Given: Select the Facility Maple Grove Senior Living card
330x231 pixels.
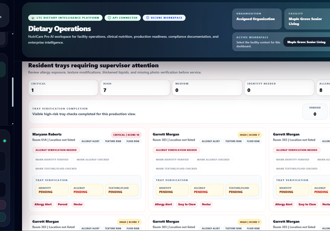Looking at the screenshot, I should click(x=307, y=19).
